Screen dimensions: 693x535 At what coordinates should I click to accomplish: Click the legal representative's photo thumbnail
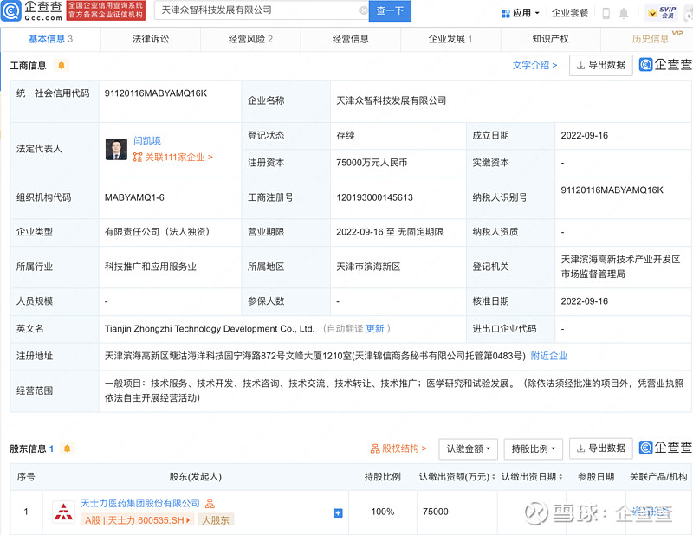click(116, 149)
